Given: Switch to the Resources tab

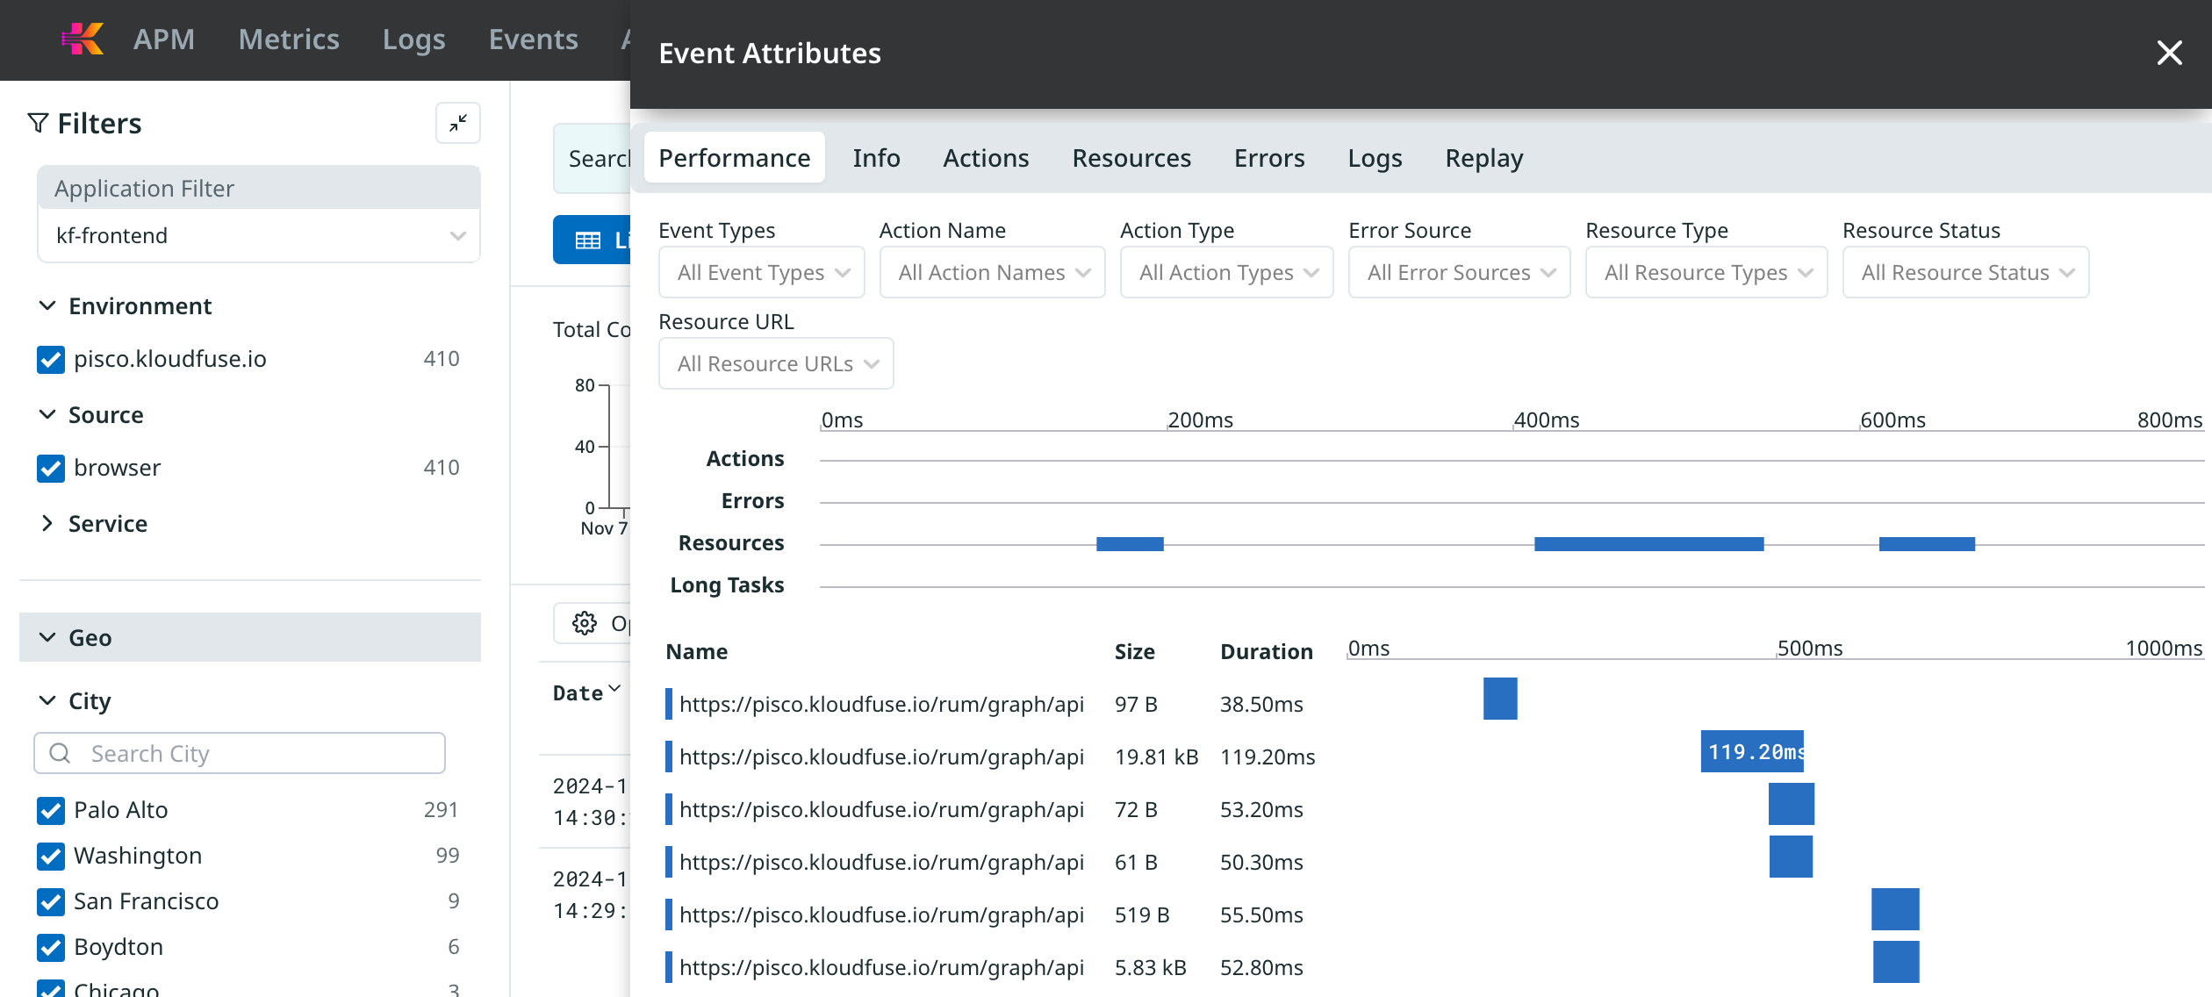Looking at the screenshot, I should click(x=1131, y=158).
